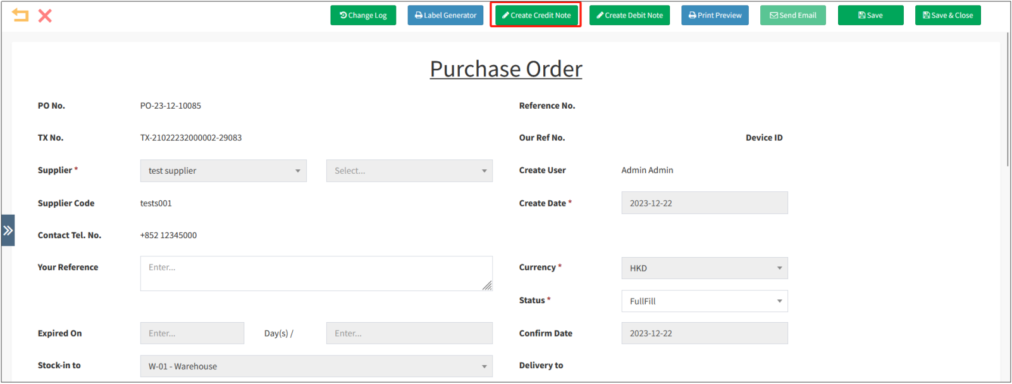Viewport: 1012px width, 384px height.
Task: Open the FullFill status dropdown
Action: (x=705, y=301)
